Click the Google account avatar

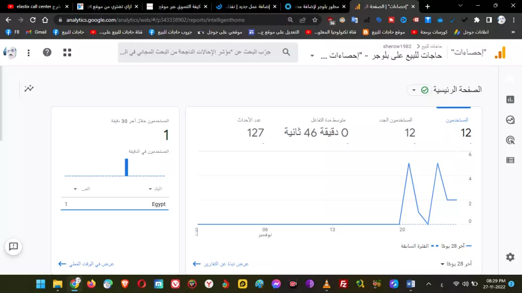(x=10, y=52)
